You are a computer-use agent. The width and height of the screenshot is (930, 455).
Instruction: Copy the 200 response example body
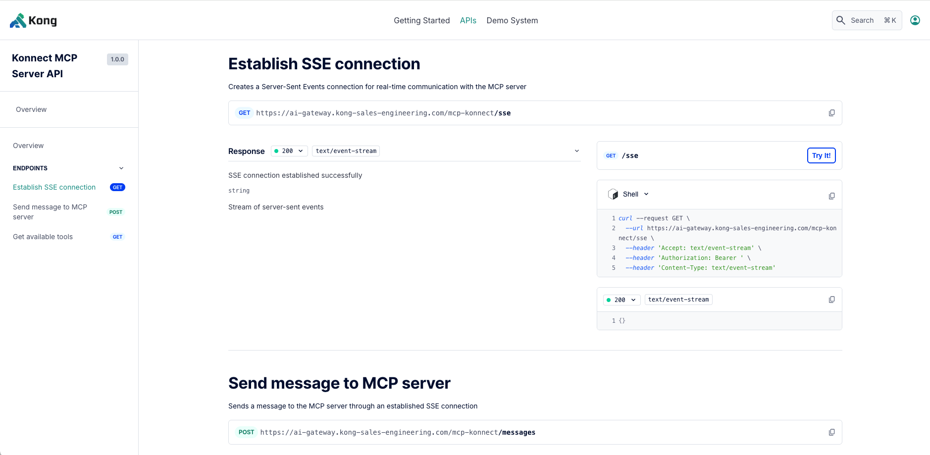click(x=831, y=300)
